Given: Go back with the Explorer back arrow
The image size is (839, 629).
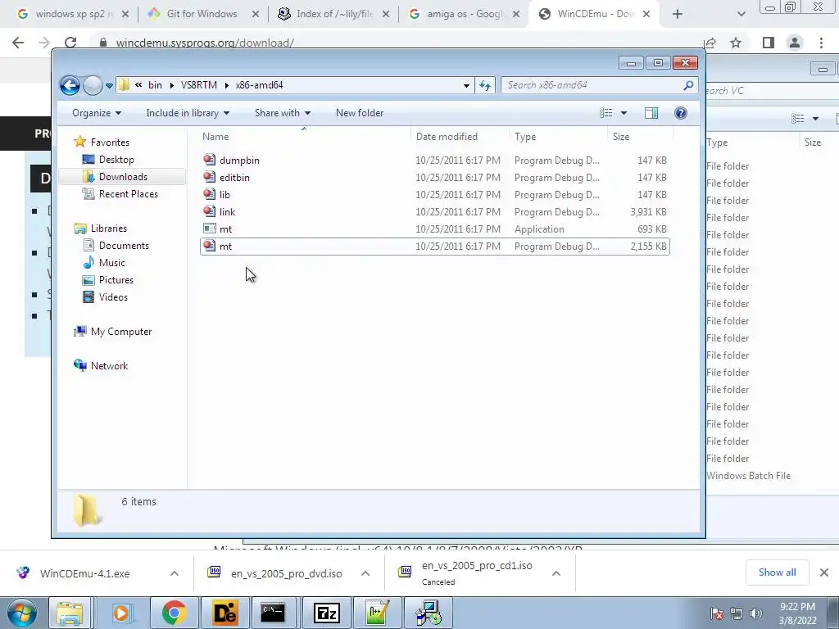Looking at the screenshot, I should [70, 85].
